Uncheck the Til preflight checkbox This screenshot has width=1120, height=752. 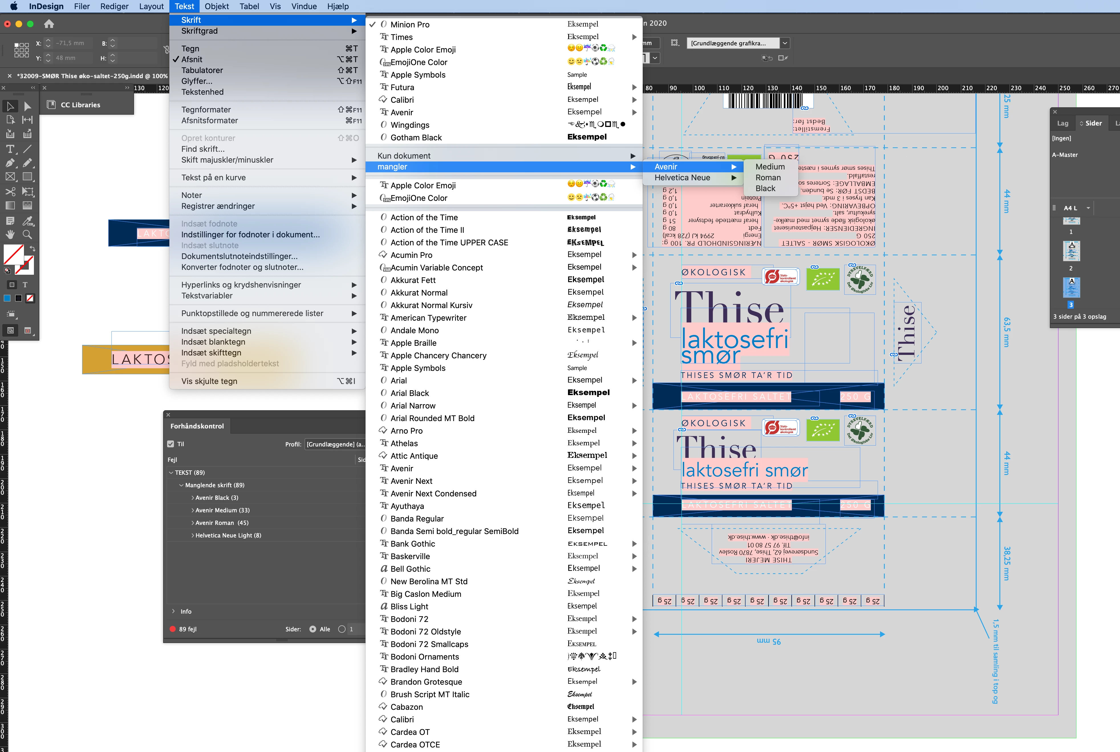(171, 444)
